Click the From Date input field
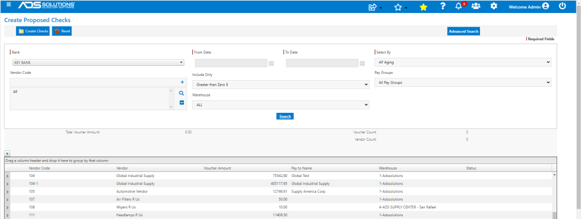581x219 pixels. pos(231,64)
